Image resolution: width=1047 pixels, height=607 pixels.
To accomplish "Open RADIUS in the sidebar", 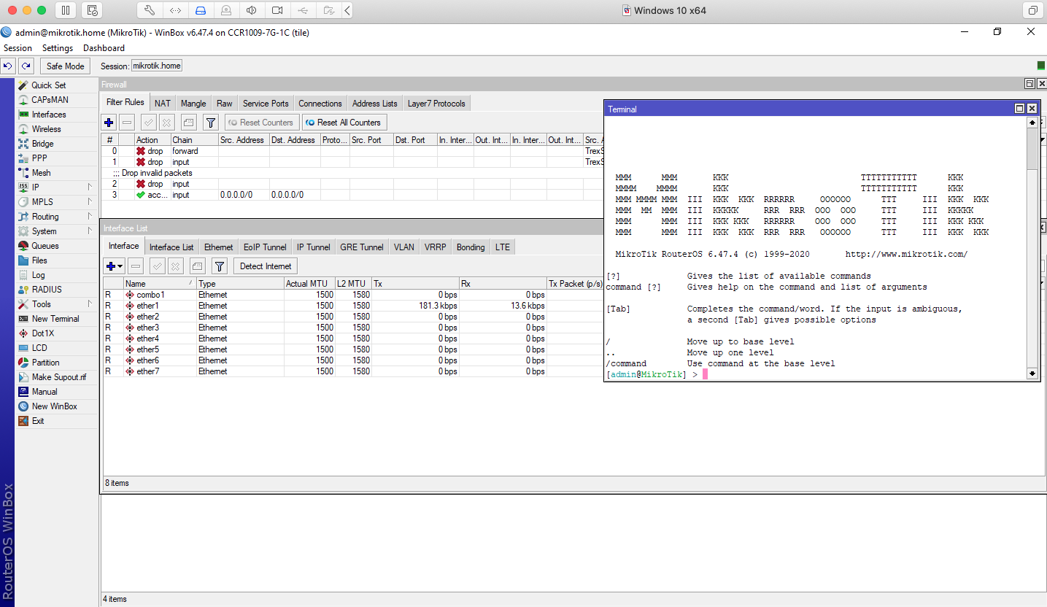I will pos(47,290).
